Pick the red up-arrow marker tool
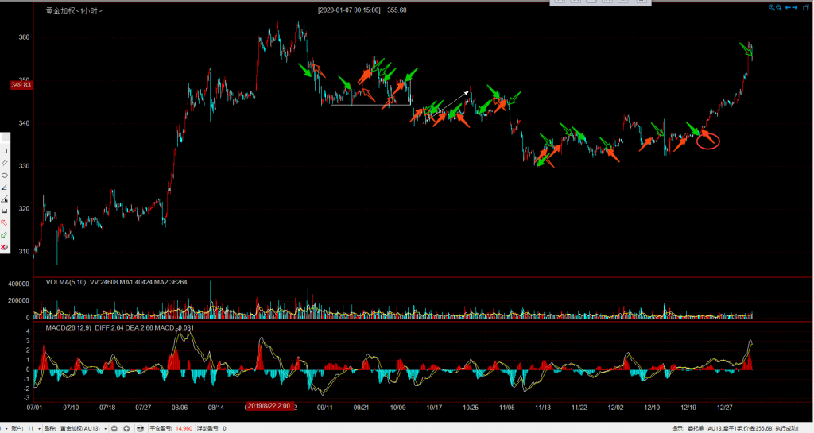 (x=5, y=223)
